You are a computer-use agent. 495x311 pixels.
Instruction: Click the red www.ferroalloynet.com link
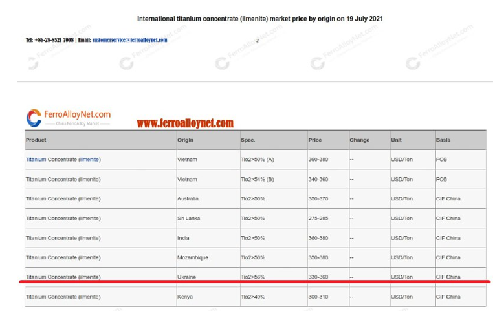click(x=185, y=123)
